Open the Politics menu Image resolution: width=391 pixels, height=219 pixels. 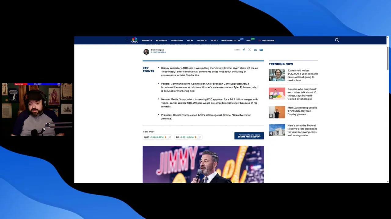tap(202, 40)
